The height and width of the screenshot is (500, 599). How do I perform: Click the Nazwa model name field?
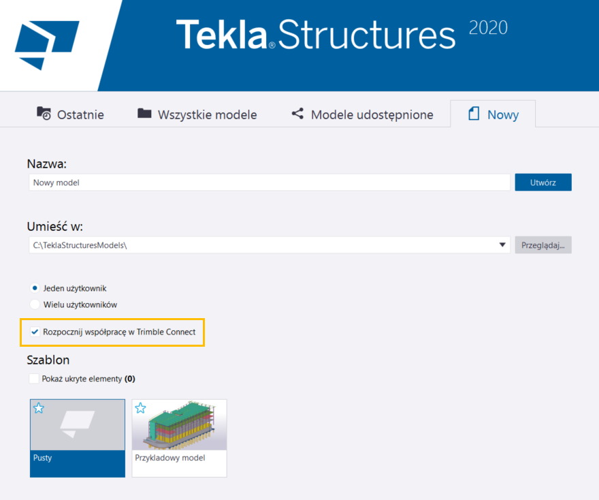270,183
